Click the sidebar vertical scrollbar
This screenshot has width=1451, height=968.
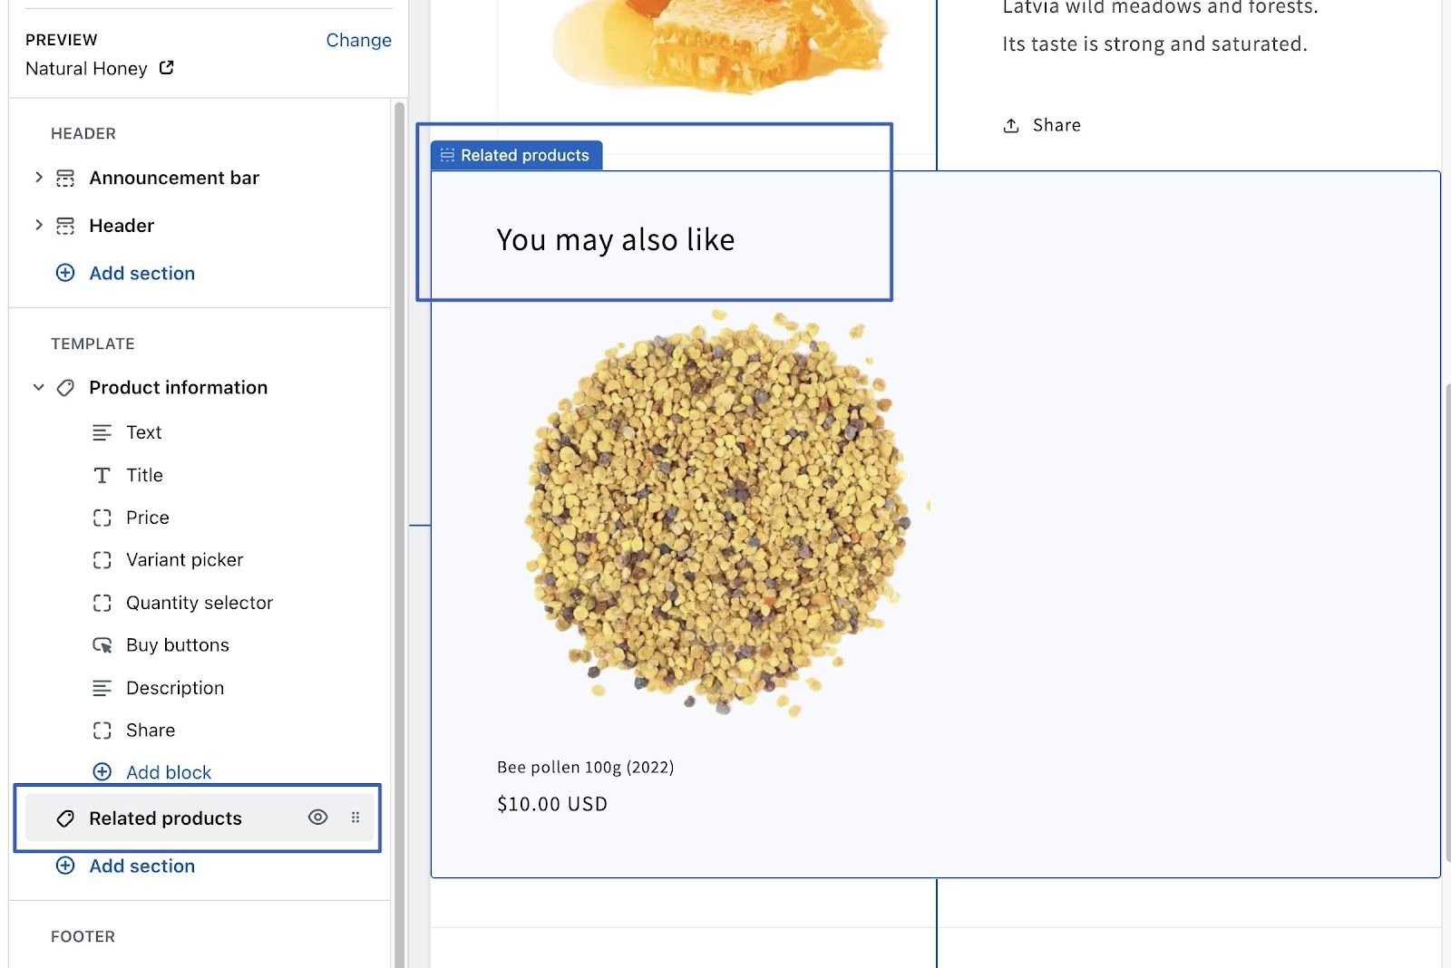[399, 453]
